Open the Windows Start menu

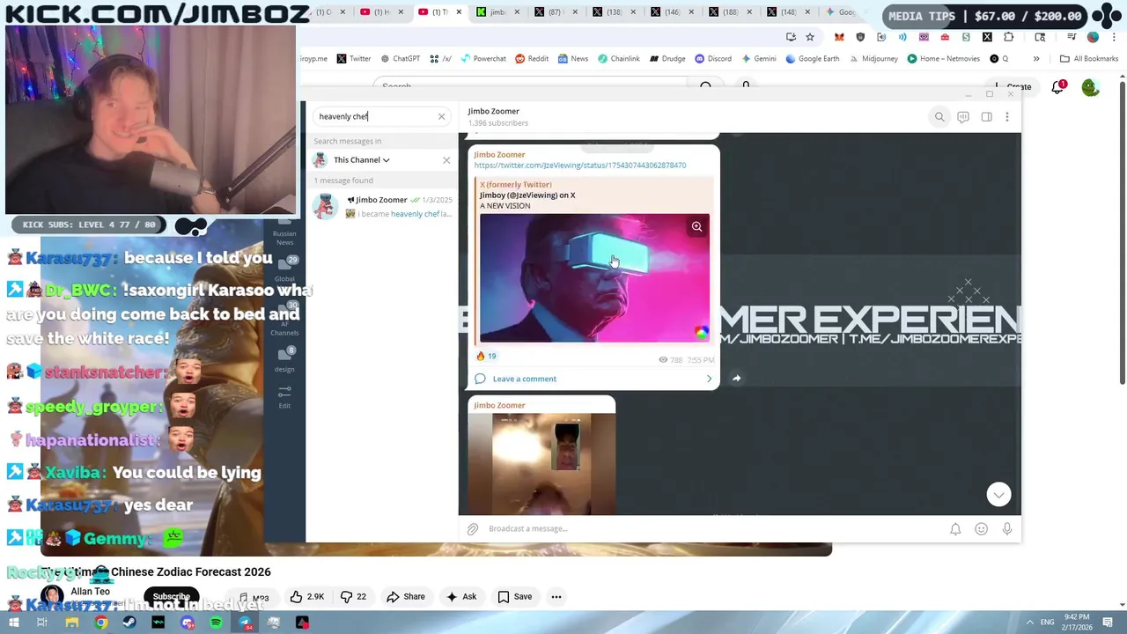tap(14, 623)
